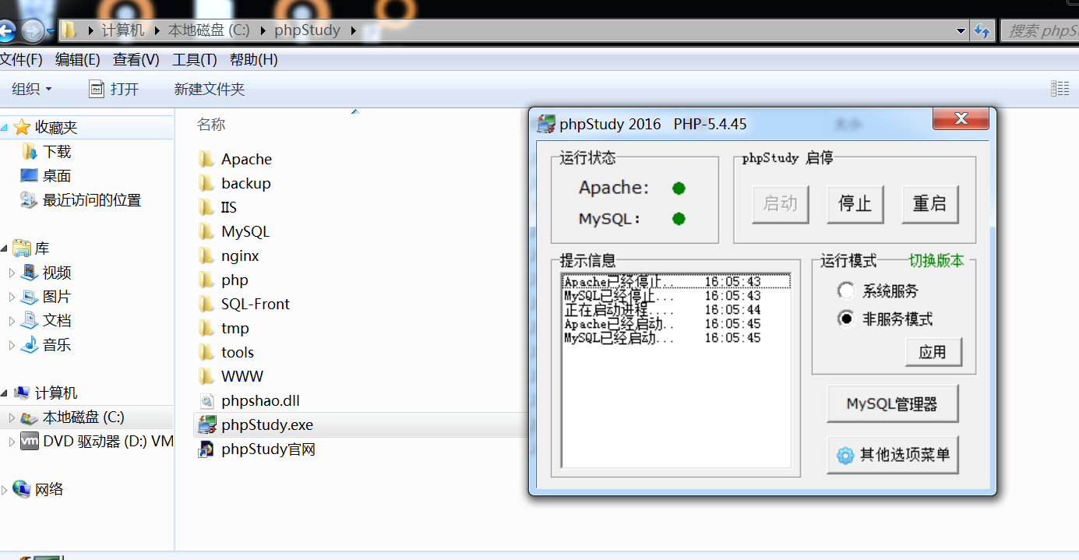1079x560 pixels.
Task: Open the 编辑(E) menu
Action: point(77,60)
